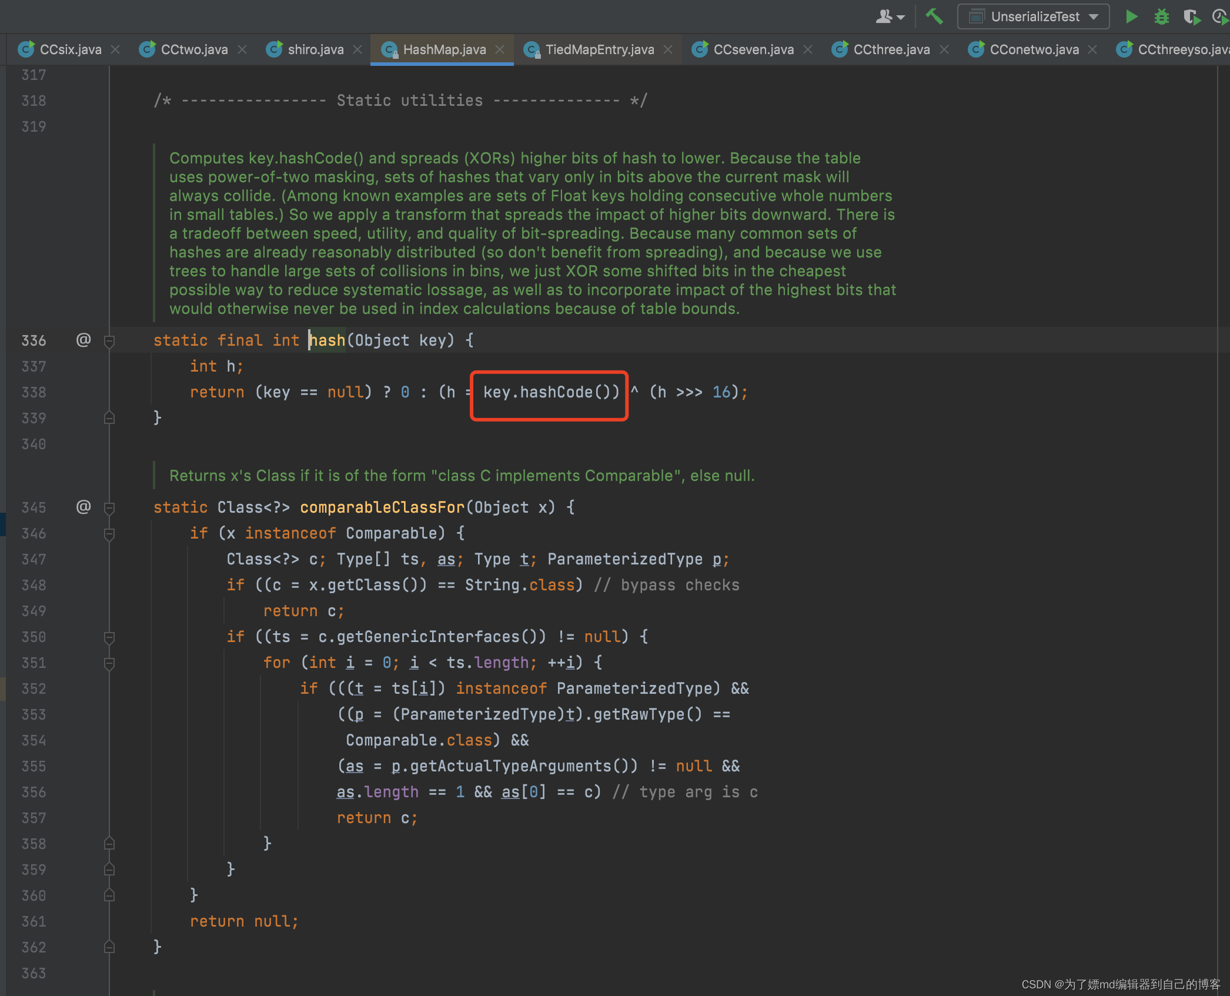This screenshot has height=996, width=1230.
Task: Switch to the TiedMapEntry.java tab
Action: click(599, 49)
